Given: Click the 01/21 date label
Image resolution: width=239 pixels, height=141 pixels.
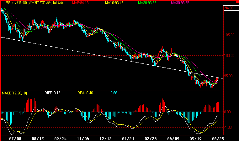Looking at the screenshot, I should [x=128, y=139].
